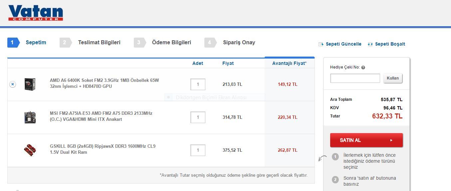Go to step 1 Sepetim

click(x=36, y=43)
